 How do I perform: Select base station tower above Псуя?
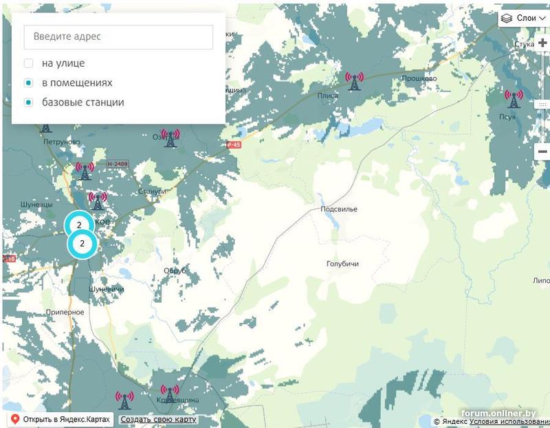click(514, 99)
